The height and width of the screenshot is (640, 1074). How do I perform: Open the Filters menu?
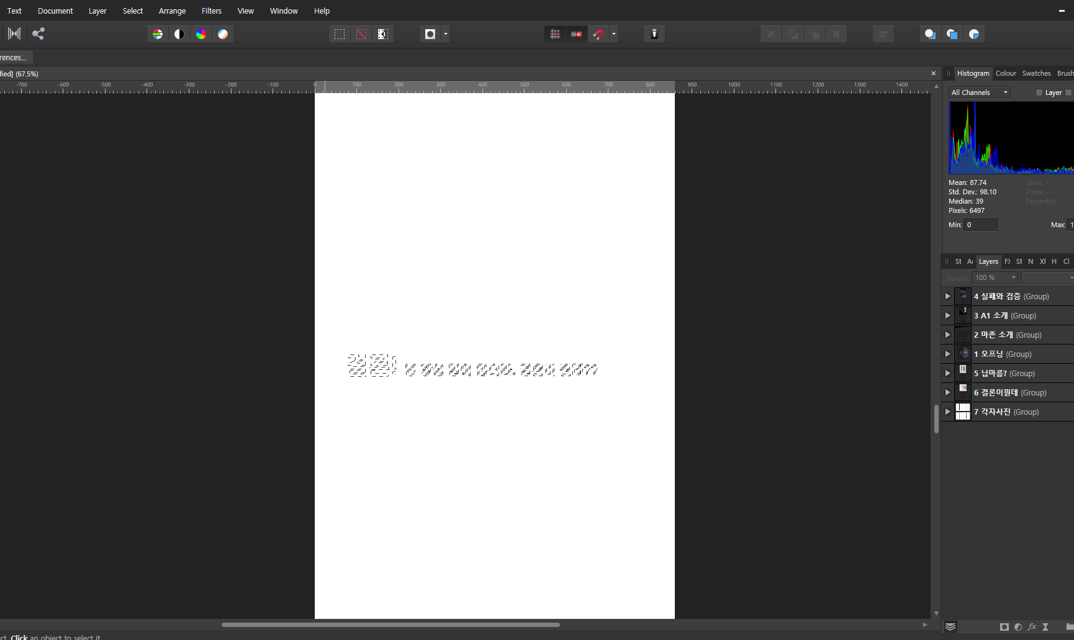(x=211, y=11)
